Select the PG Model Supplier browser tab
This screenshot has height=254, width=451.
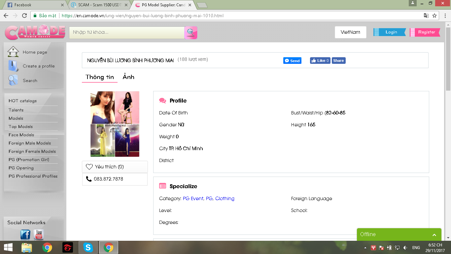click(163, 5)
